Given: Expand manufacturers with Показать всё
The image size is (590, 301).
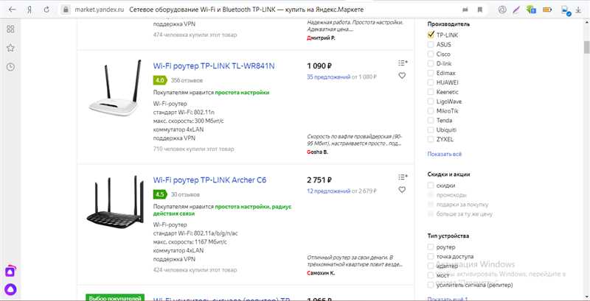Looking at the screenshot, I should 445,155.
